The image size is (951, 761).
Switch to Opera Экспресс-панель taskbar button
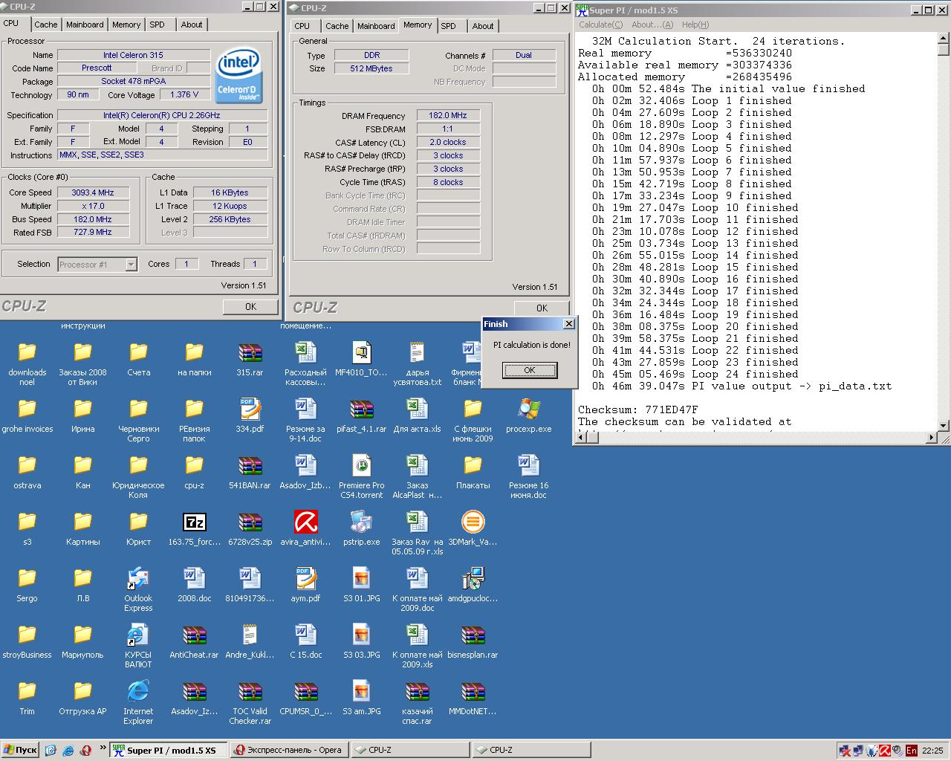pos(289,751)
